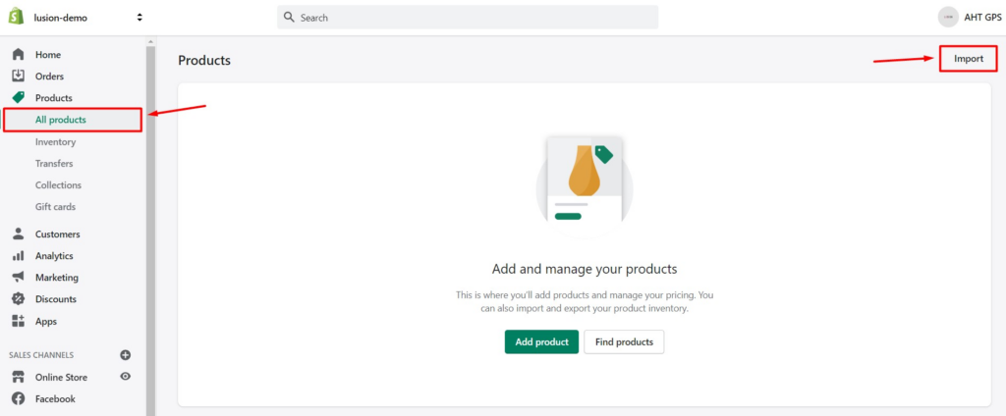Screen dimensions: 1006x416
Task: Open Collections submenu item
Action: tap(58, 185)
